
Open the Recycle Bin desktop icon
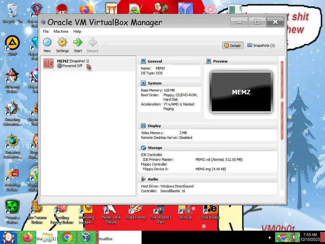click(x=12, y=13)
